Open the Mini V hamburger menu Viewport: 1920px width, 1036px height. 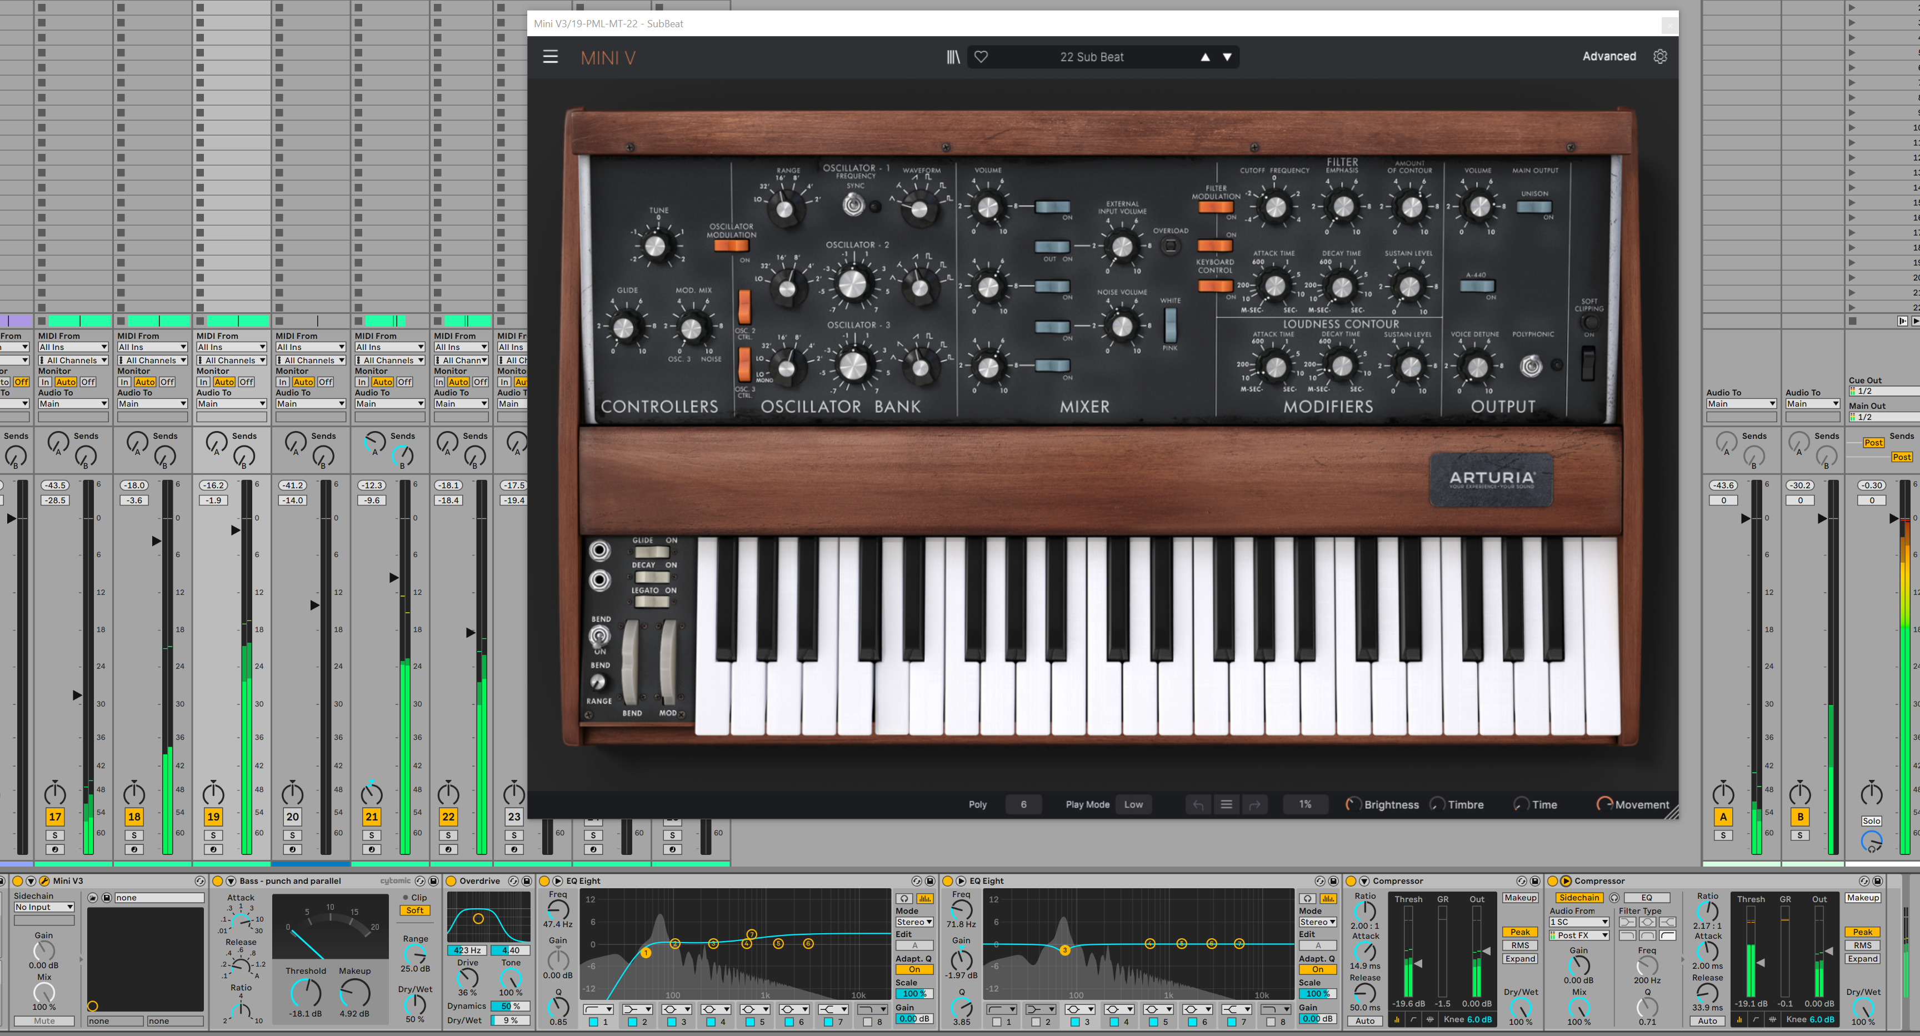click(550, 57)
